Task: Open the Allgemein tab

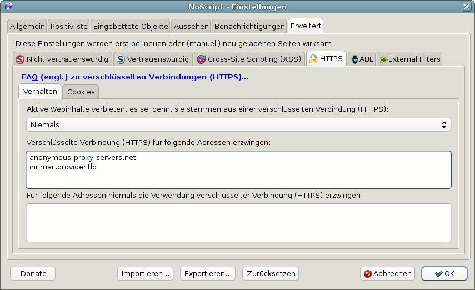Action: pyautogui.click(x=27, y=26)
